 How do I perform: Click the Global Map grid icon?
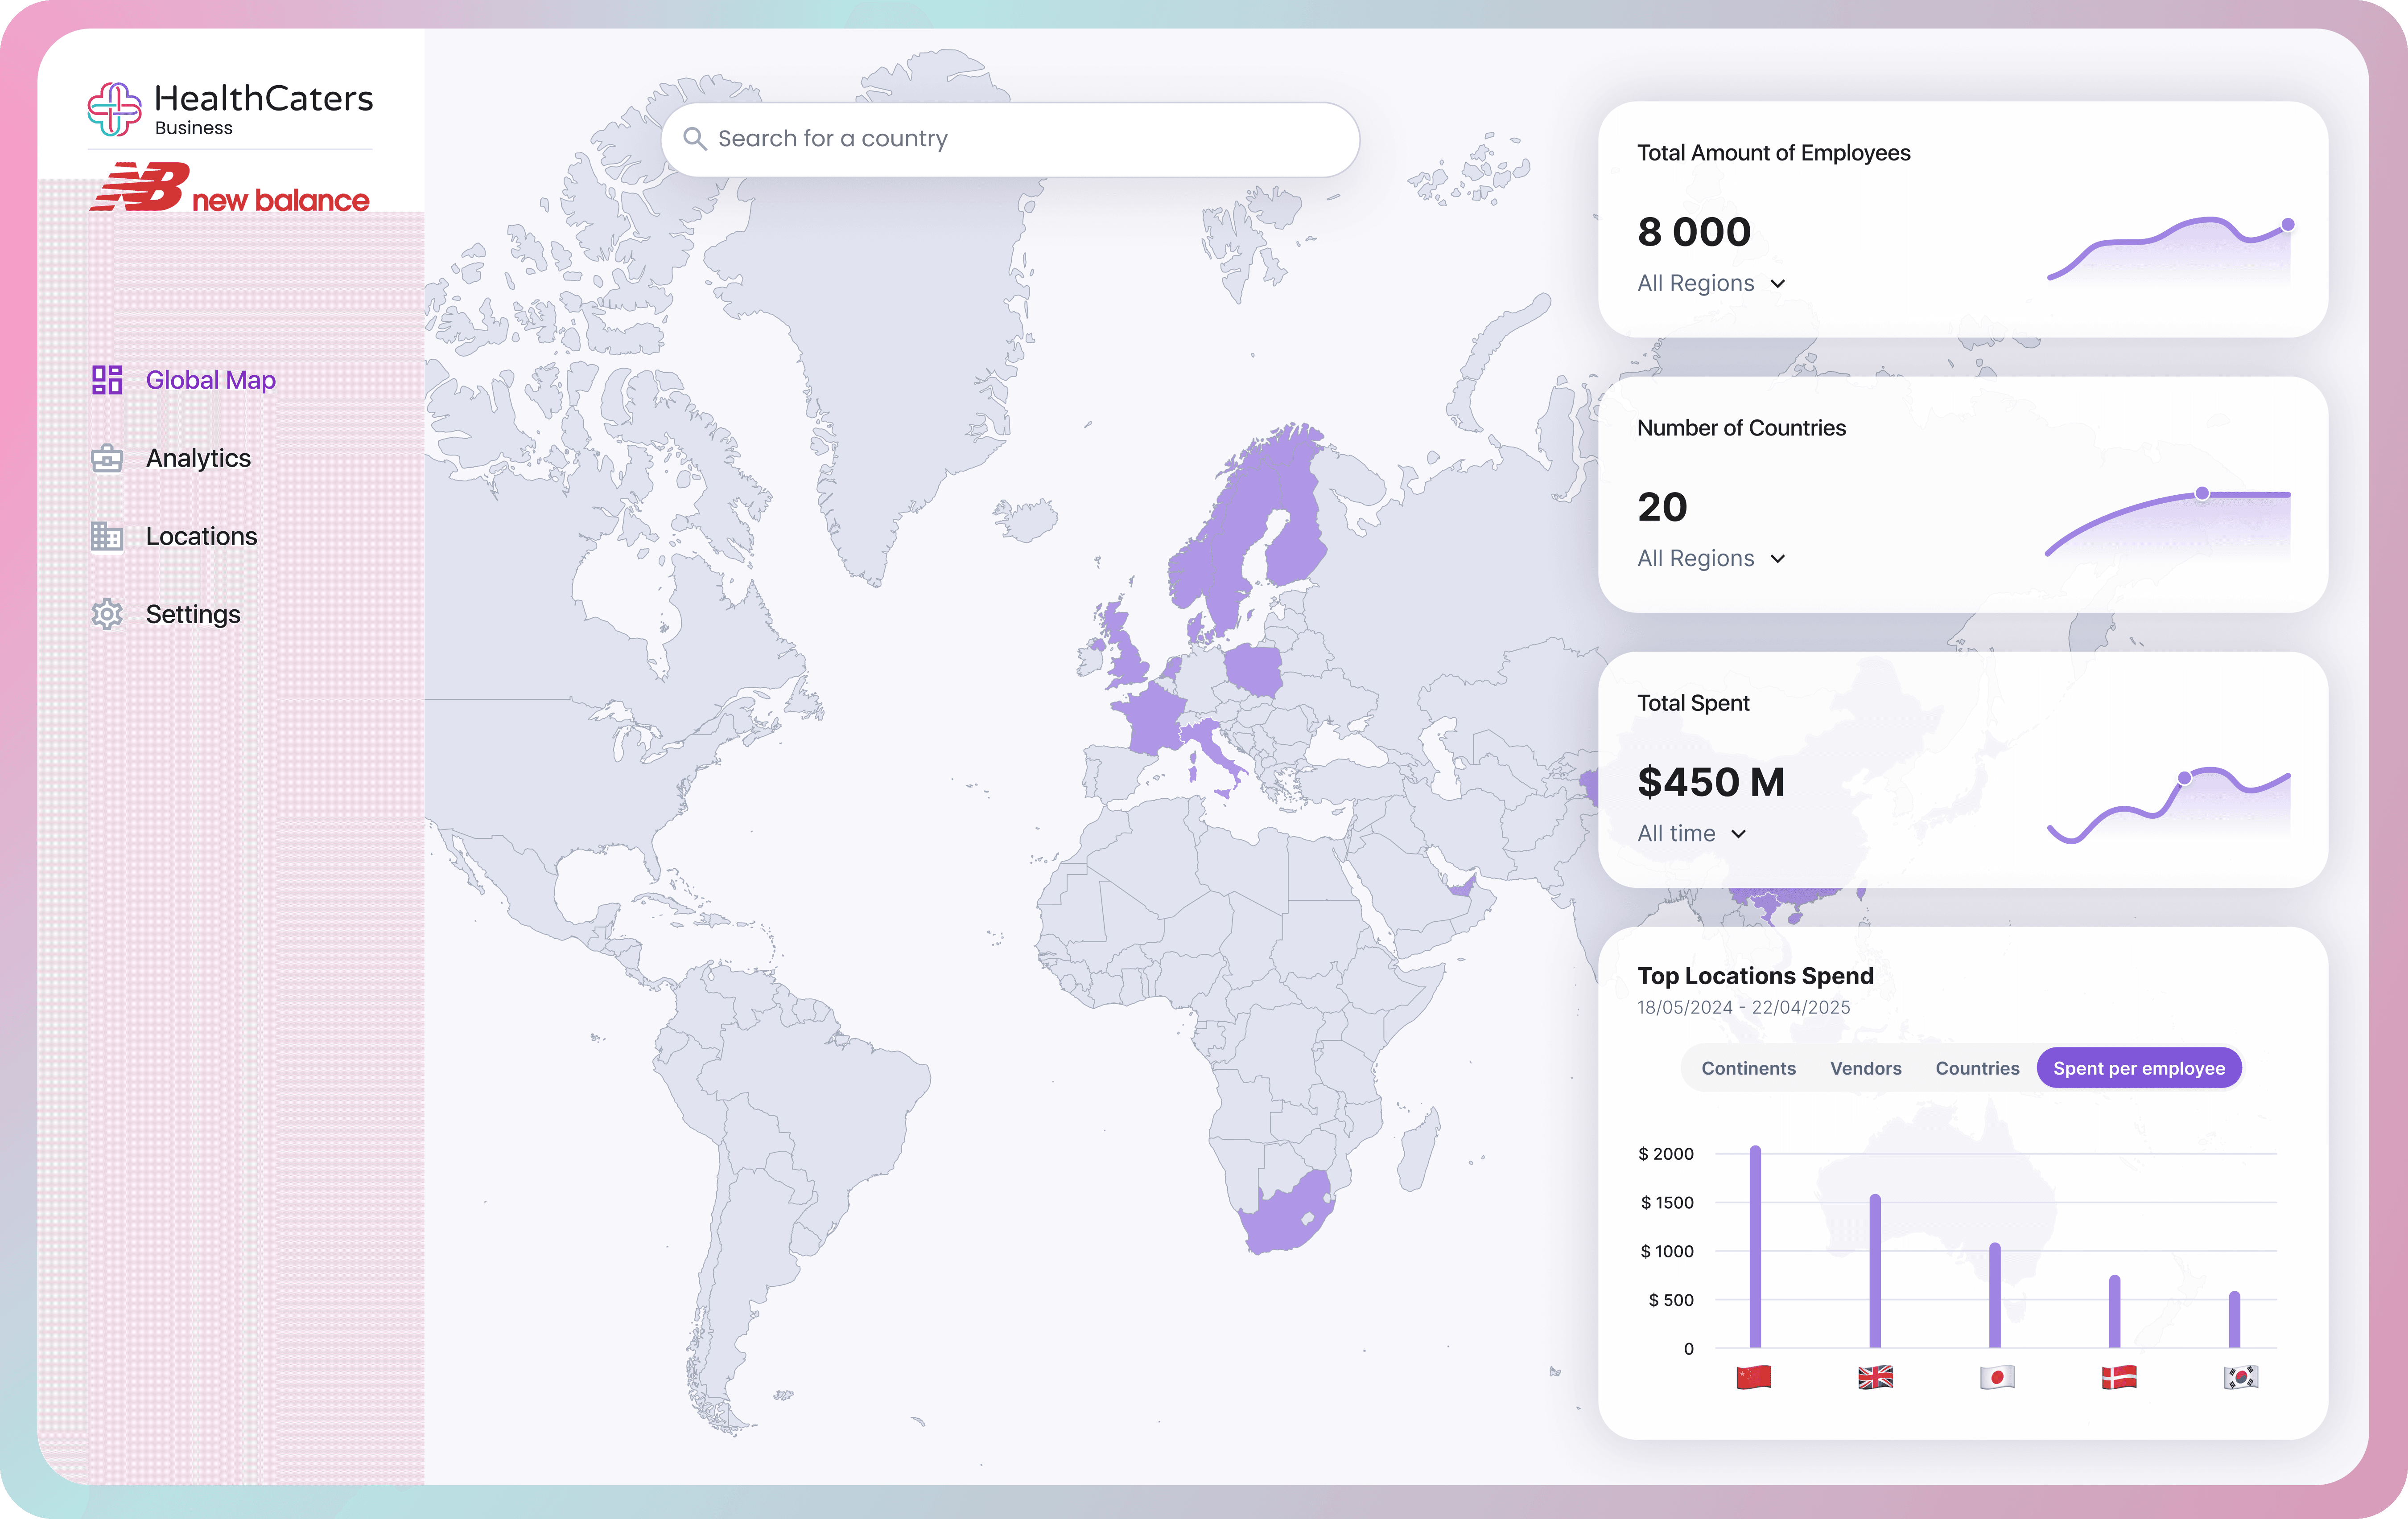click(x=107, y=380)
